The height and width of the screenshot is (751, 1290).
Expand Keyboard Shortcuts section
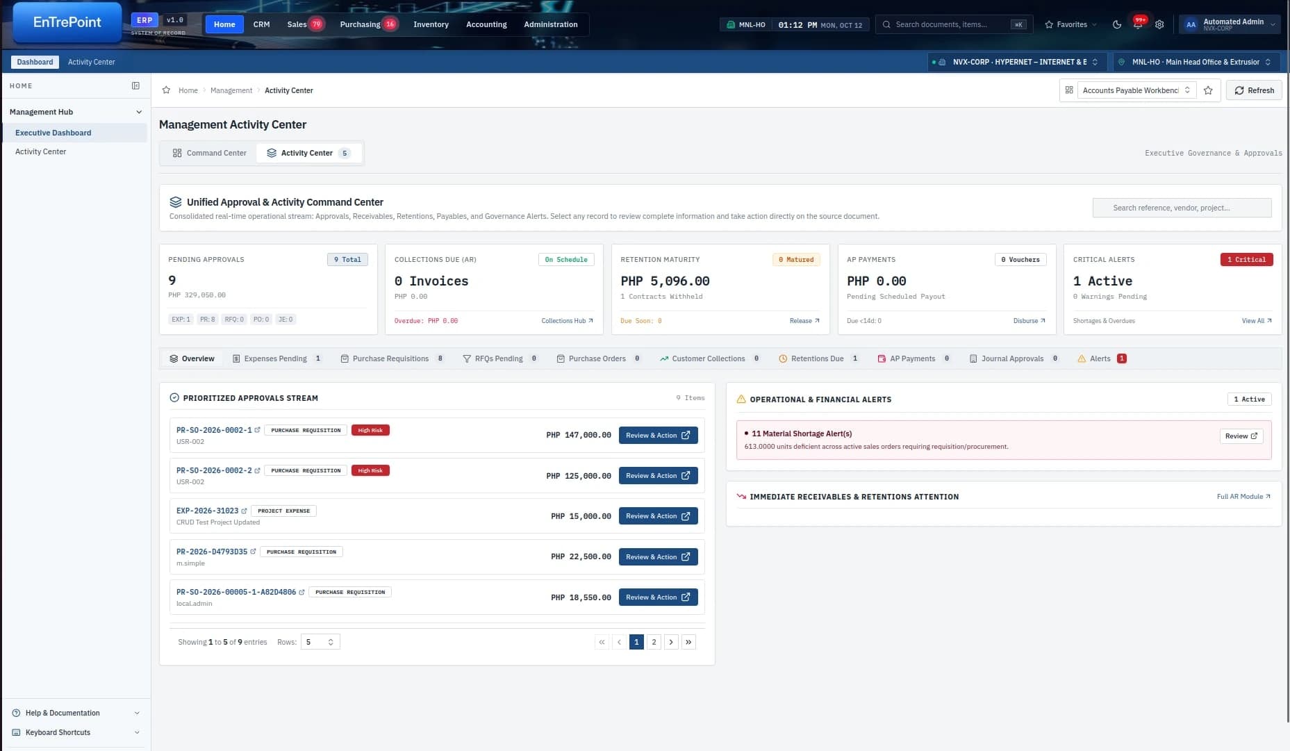(76, 732)
